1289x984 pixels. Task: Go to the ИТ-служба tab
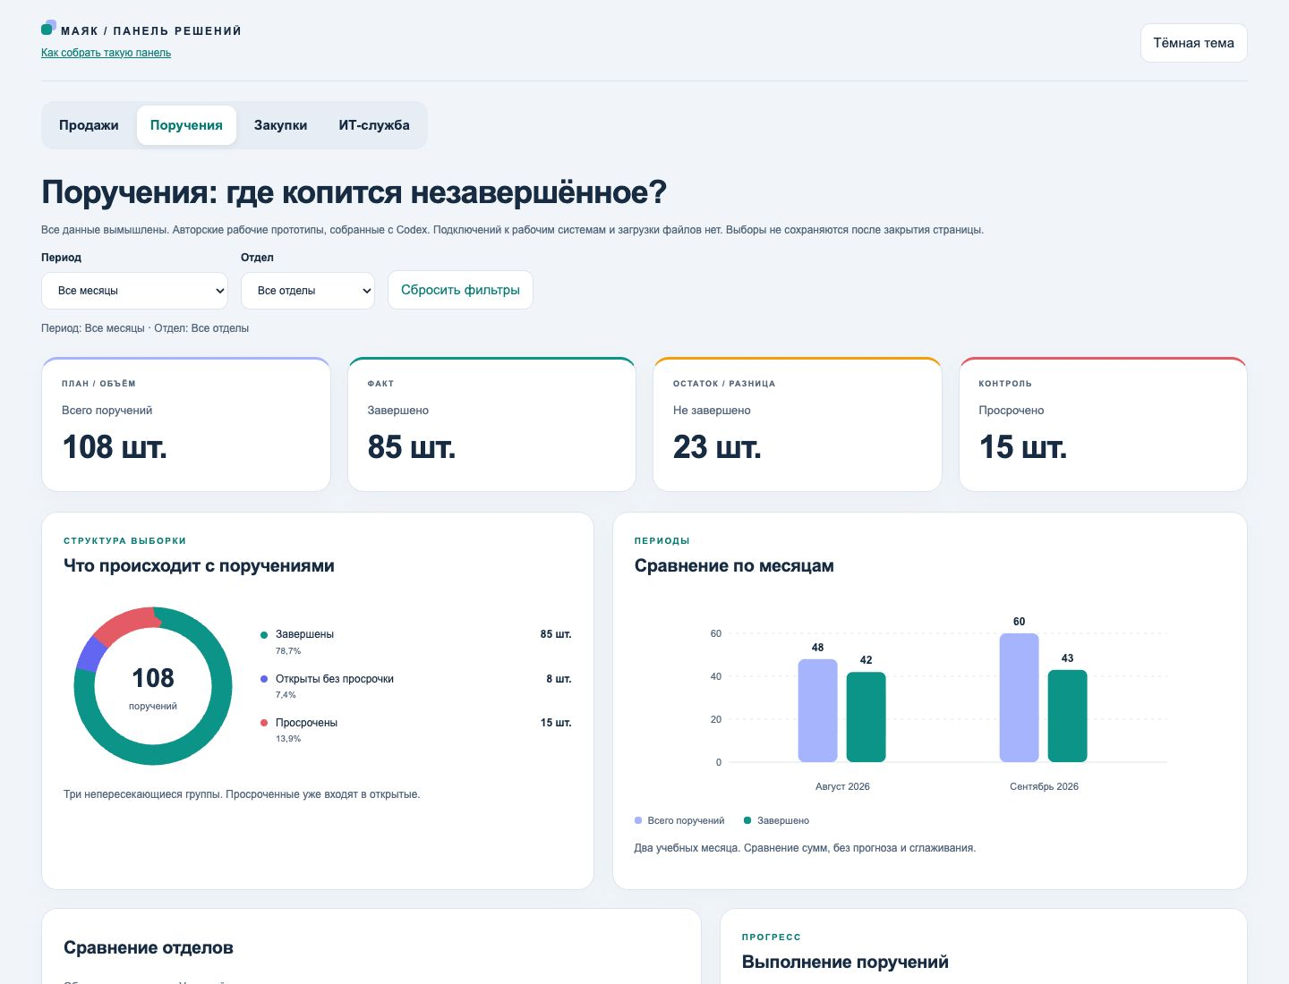pyautogui.click(x=374, y=125)
